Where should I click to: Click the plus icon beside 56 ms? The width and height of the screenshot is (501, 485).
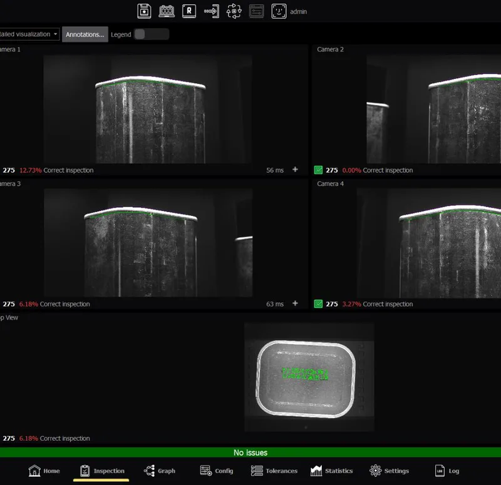pos(295,170)
